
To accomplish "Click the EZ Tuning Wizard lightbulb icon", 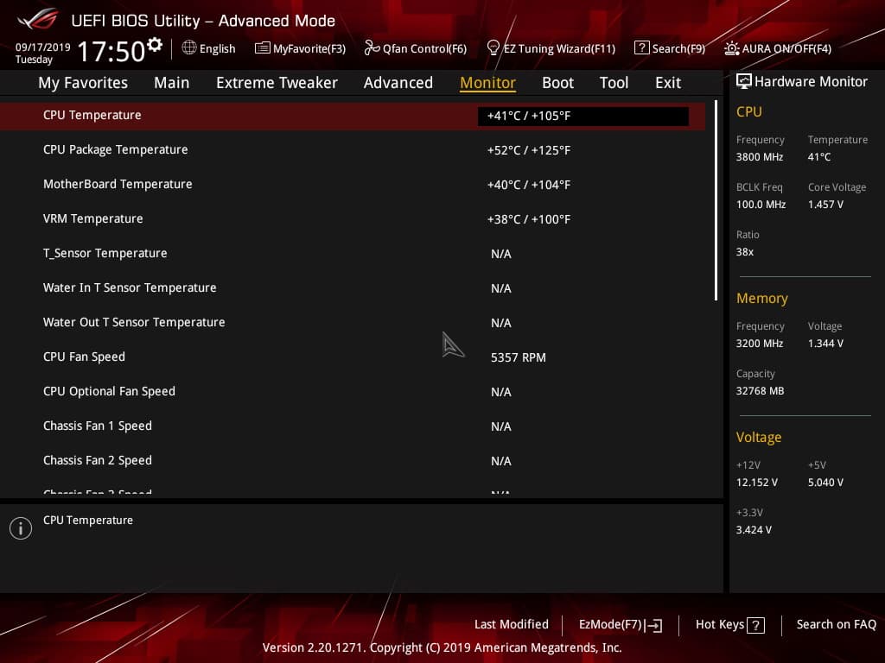I will (493, 48).
